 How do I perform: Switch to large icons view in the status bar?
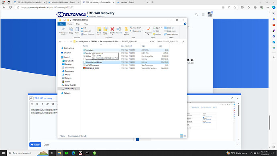[185, 136]
